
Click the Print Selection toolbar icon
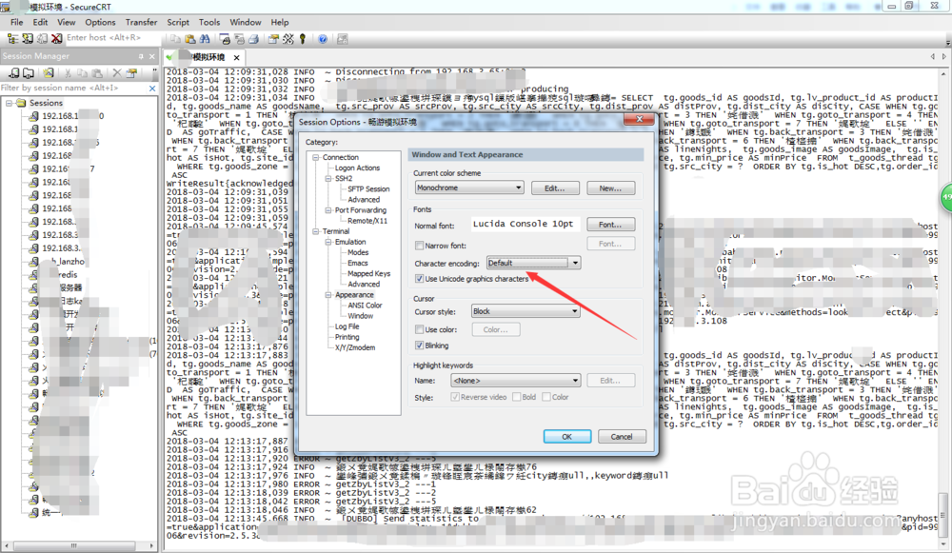click(x=240, y=39)
